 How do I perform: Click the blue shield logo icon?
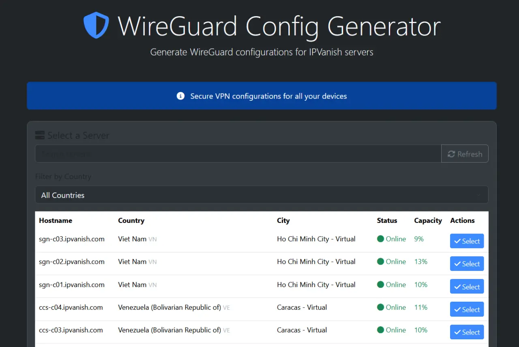tap(96, 25)
